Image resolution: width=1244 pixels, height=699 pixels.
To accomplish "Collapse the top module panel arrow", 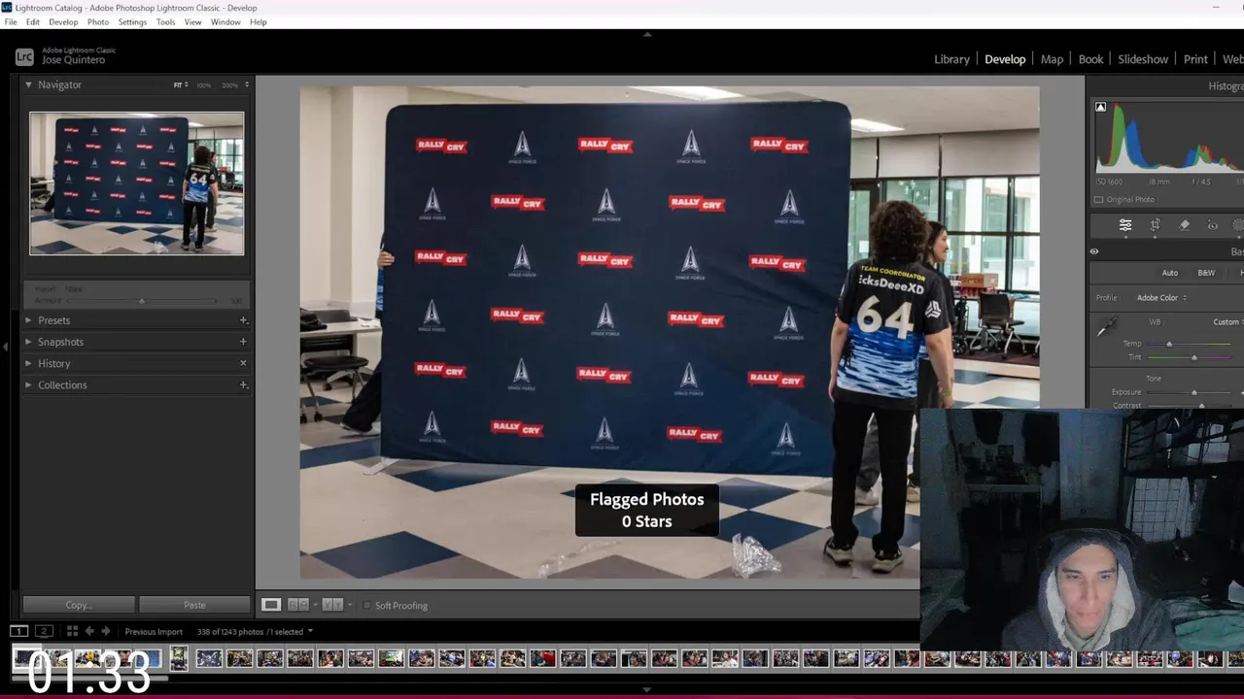I will pyautogui.click(x=647, y=34).
